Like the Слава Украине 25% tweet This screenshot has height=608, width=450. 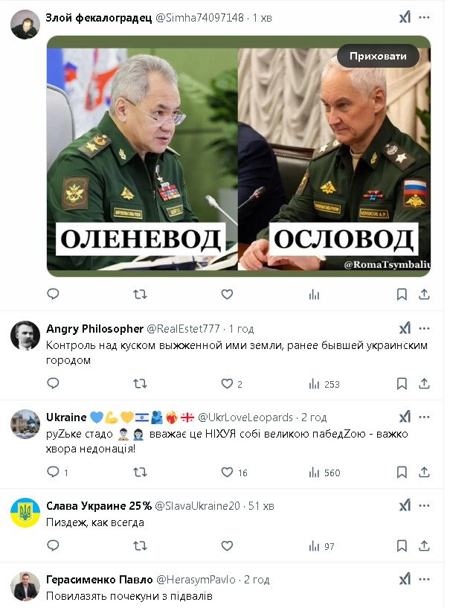227,546
